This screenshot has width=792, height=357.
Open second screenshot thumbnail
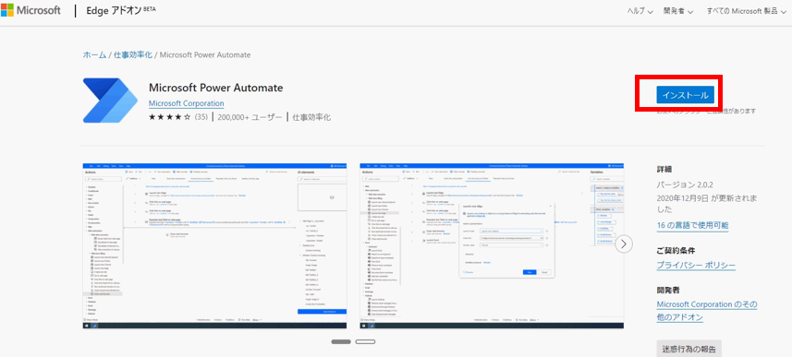[x=492, y=246]
